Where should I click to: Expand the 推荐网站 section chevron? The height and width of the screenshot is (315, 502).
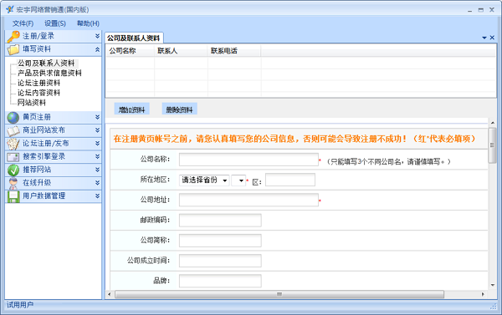[x=97, y=170]
